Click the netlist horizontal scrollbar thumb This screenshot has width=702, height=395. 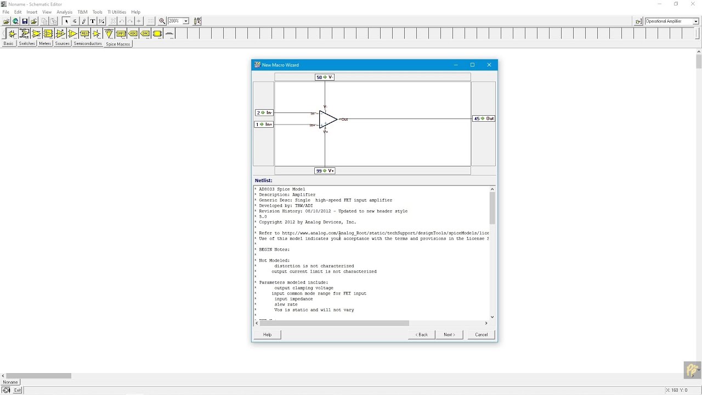pos(335,323)
